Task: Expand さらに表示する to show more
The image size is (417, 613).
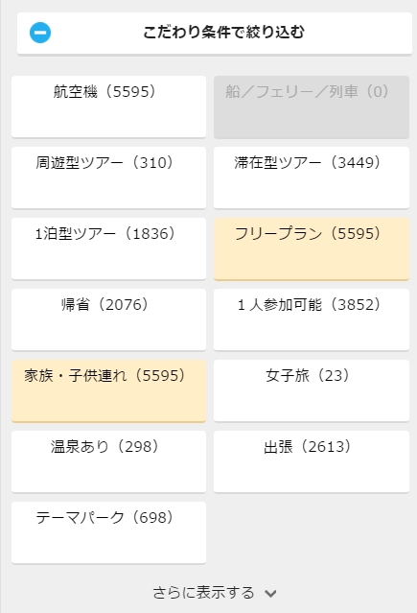Action: pos(215,593)
